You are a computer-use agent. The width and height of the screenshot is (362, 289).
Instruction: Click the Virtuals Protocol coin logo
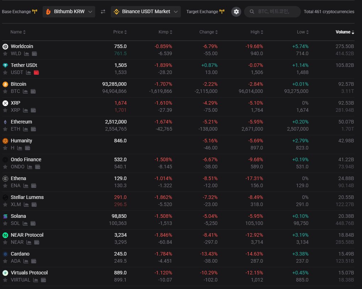[5, 273]
